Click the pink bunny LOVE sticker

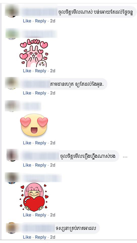coord(34,53)
